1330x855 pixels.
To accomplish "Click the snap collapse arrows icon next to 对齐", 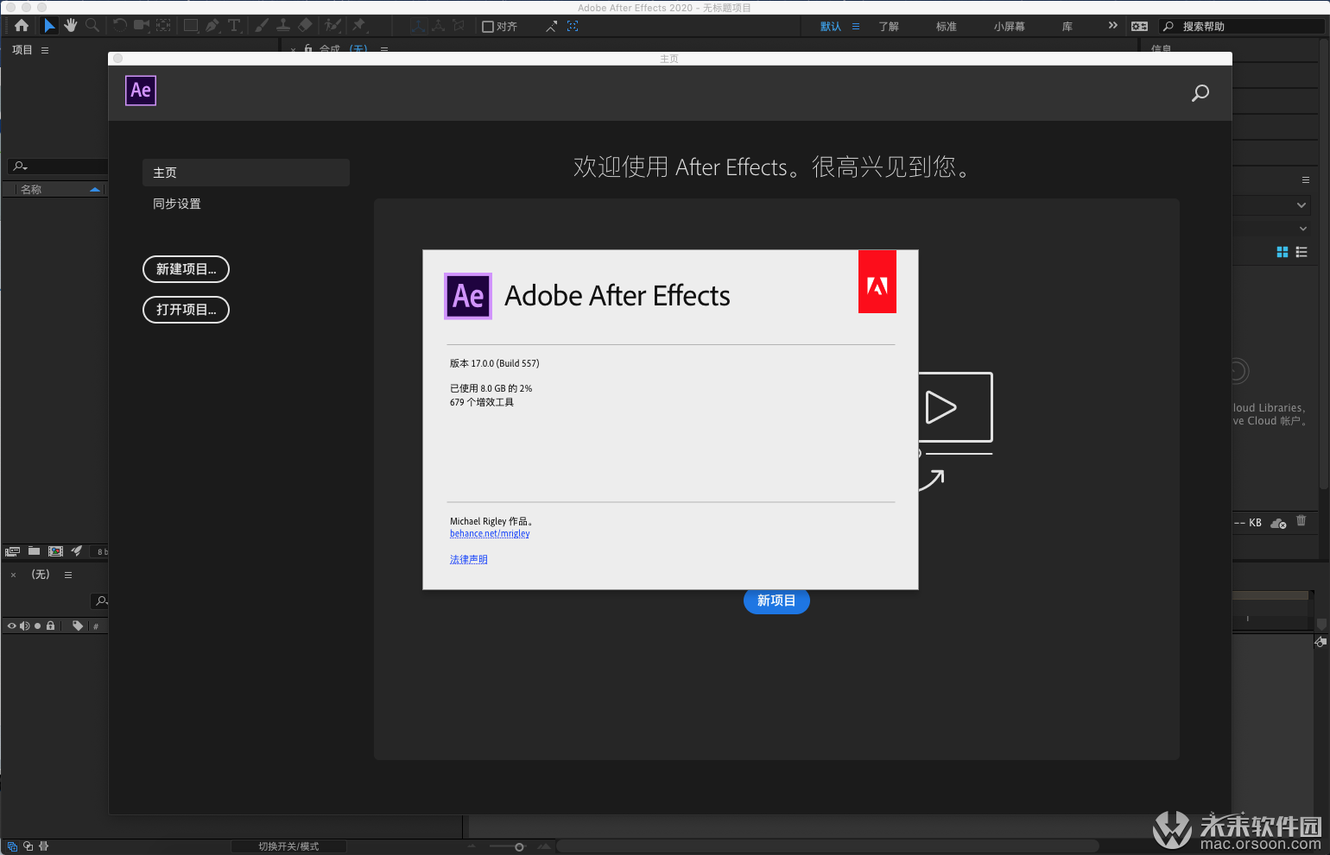I will [551, 27].
